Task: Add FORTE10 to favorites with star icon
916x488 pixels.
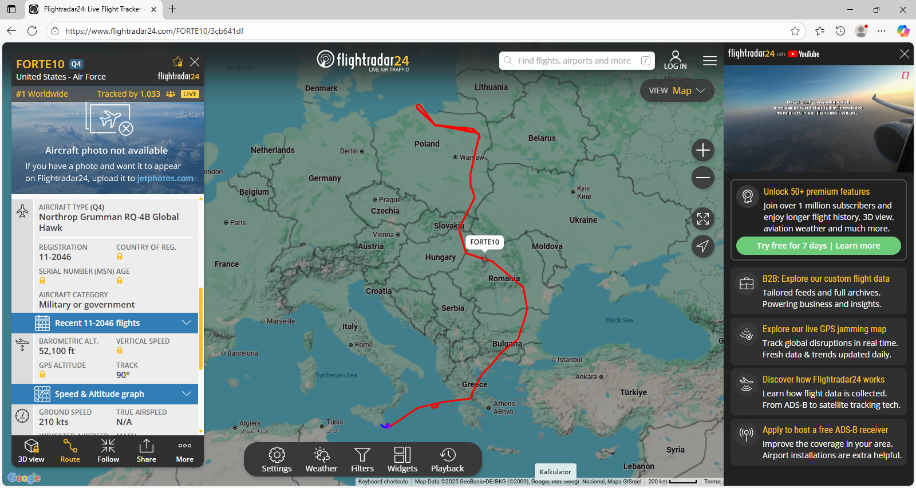Action: (x=178, y=62)
